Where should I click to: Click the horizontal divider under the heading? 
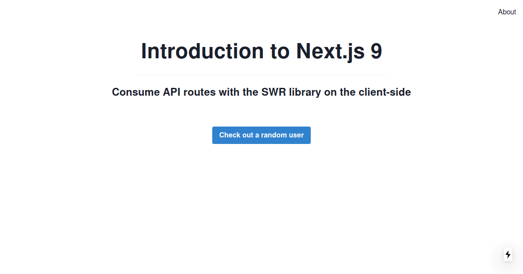pos(261,75)
